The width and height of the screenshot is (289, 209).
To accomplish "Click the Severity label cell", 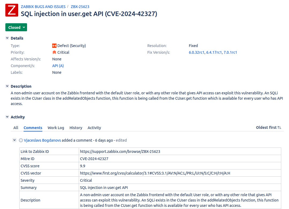I will point(49,180).
